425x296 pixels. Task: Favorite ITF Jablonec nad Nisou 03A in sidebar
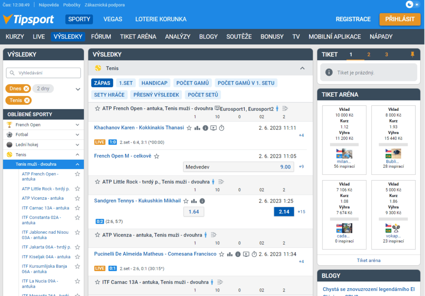(77, 232)
